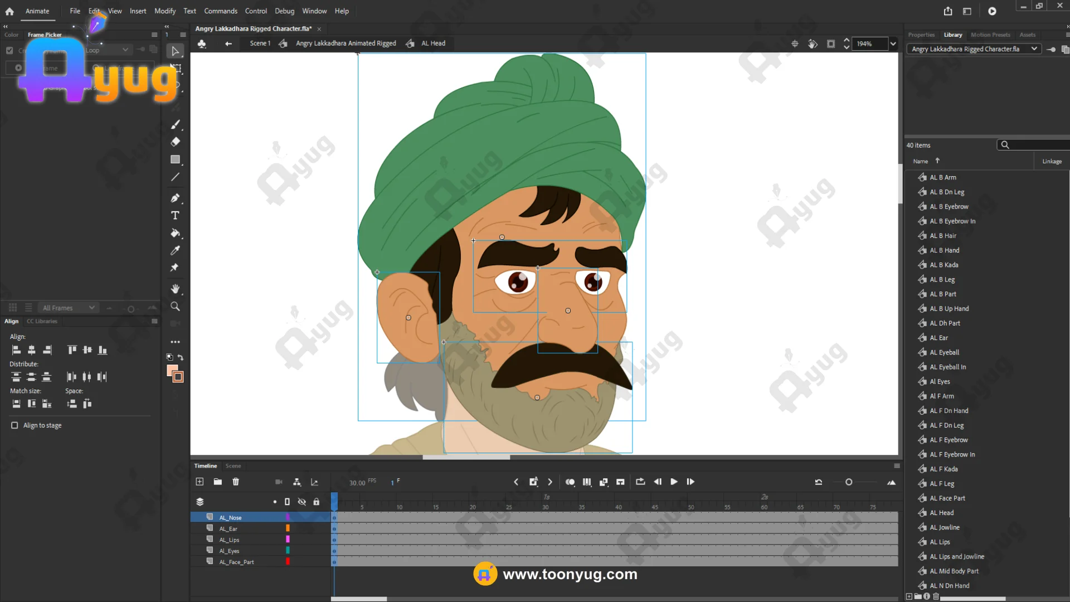This screenshot has height=602, width=1070.
Task: Enable Align to stage checkbox
Action: 14,425
